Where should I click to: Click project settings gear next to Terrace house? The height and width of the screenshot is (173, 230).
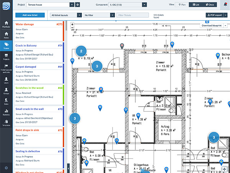click(77, 5)
